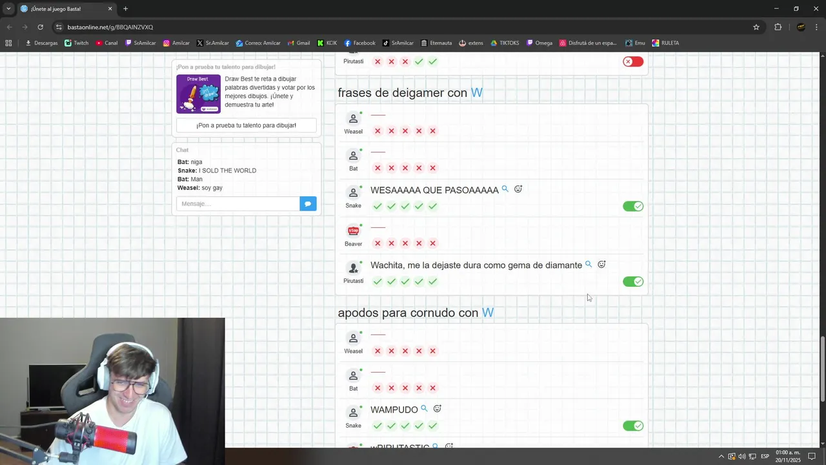Image resolution: width=826 pixels, height=465 pixels.
Task: Open emoji reaction for the Wachita answer
Action: (x=601, y=264)
